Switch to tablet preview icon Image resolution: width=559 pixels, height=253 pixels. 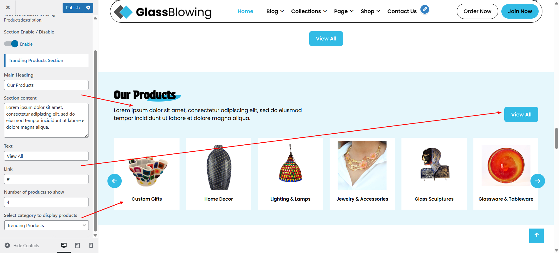point(77,246)
